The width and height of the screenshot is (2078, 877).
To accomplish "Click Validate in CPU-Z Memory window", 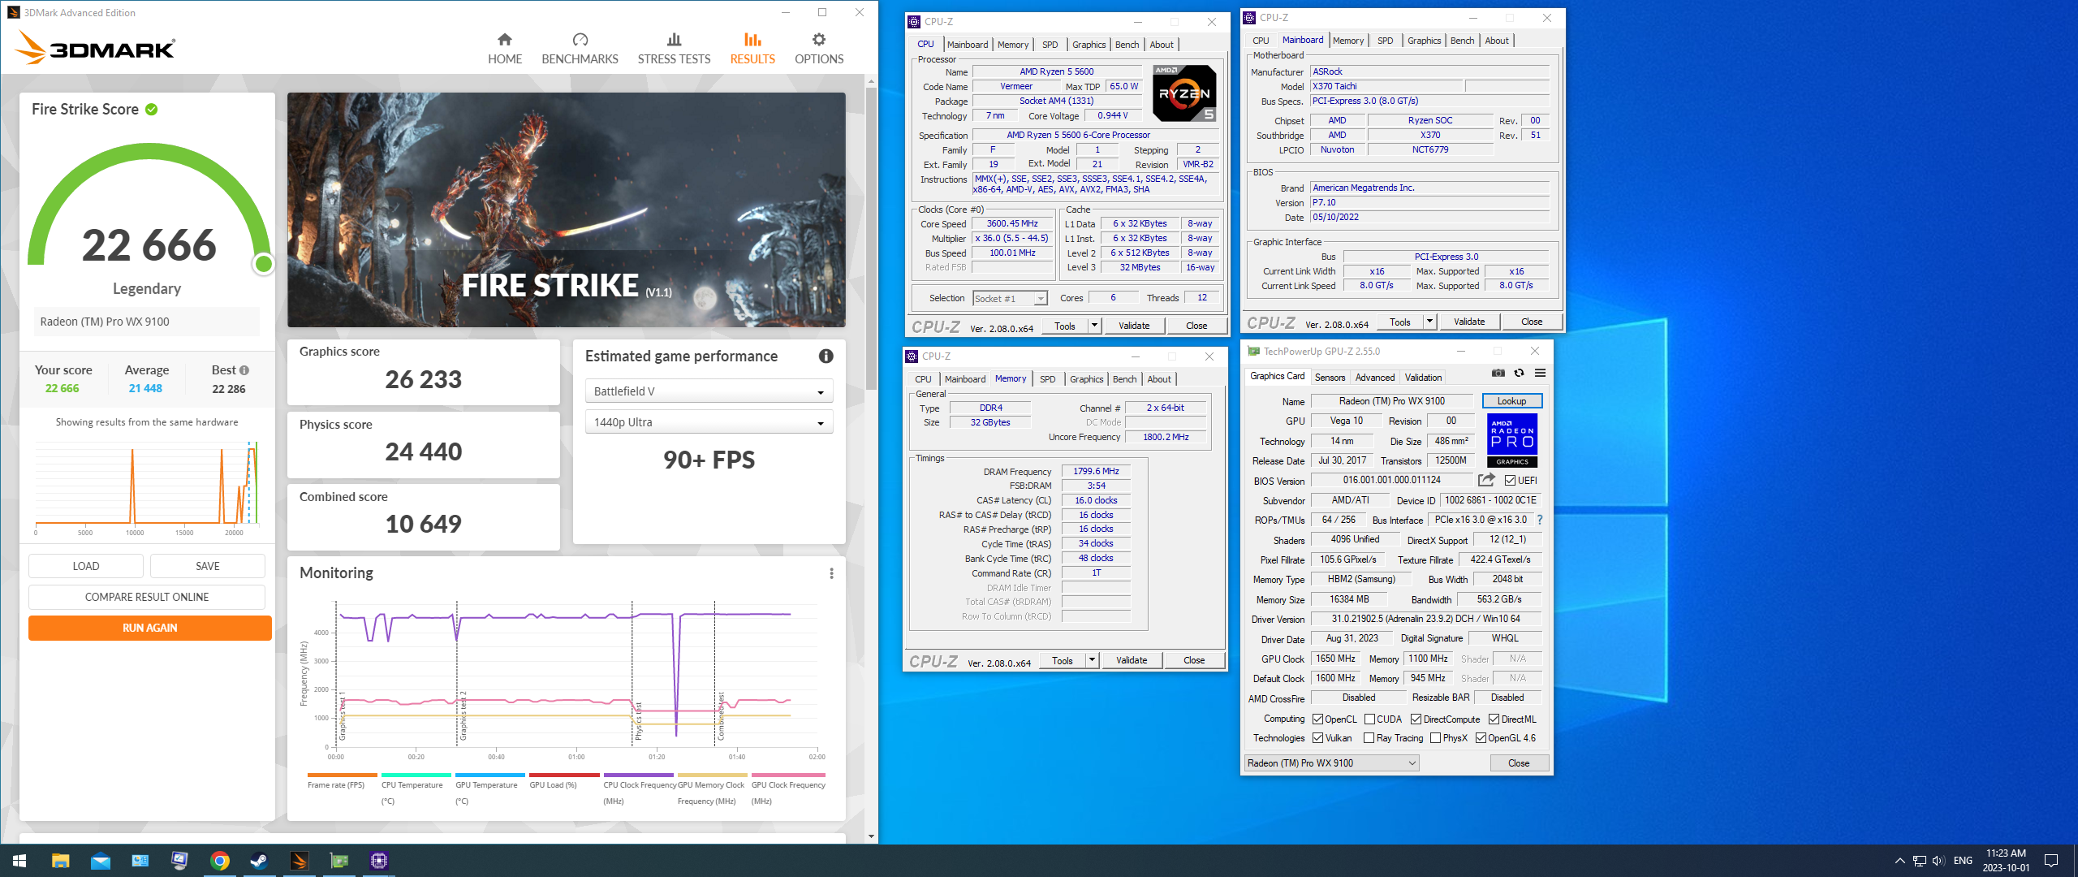I will point(1131,660).
